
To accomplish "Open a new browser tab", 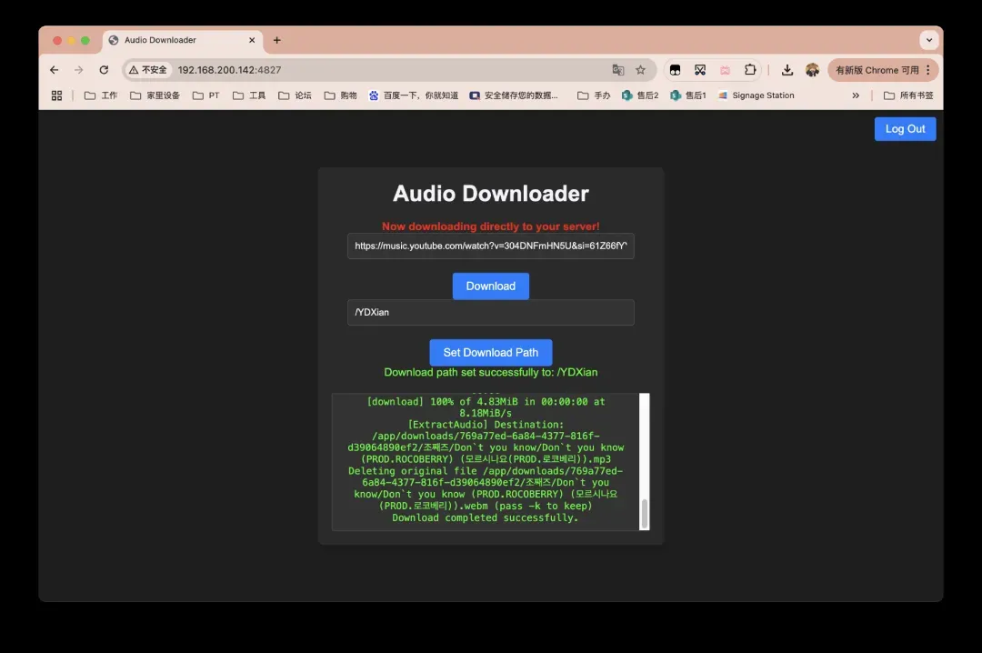I will [277, 40].
